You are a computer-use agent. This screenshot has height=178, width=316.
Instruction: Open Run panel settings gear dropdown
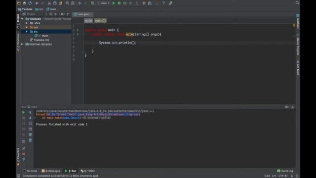click(287, 107)
